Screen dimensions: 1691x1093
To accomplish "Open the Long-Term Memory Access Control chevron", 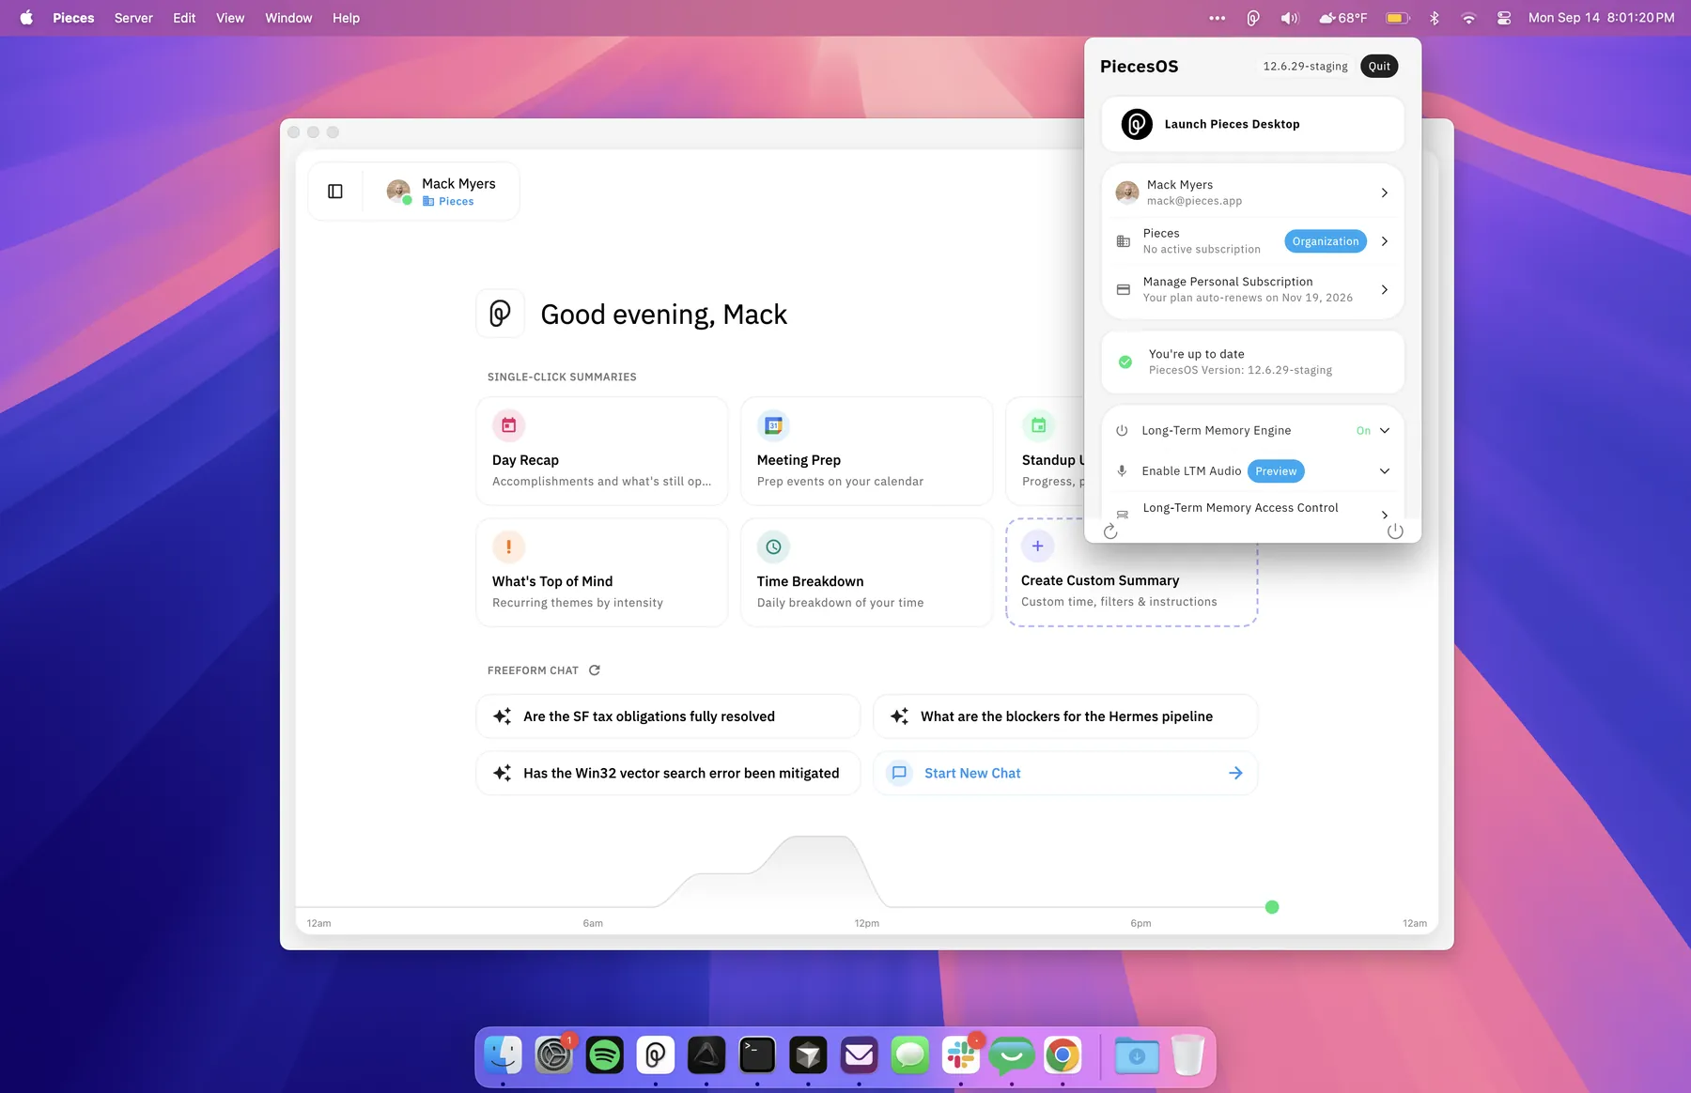I will click(x=1385, y=515).
